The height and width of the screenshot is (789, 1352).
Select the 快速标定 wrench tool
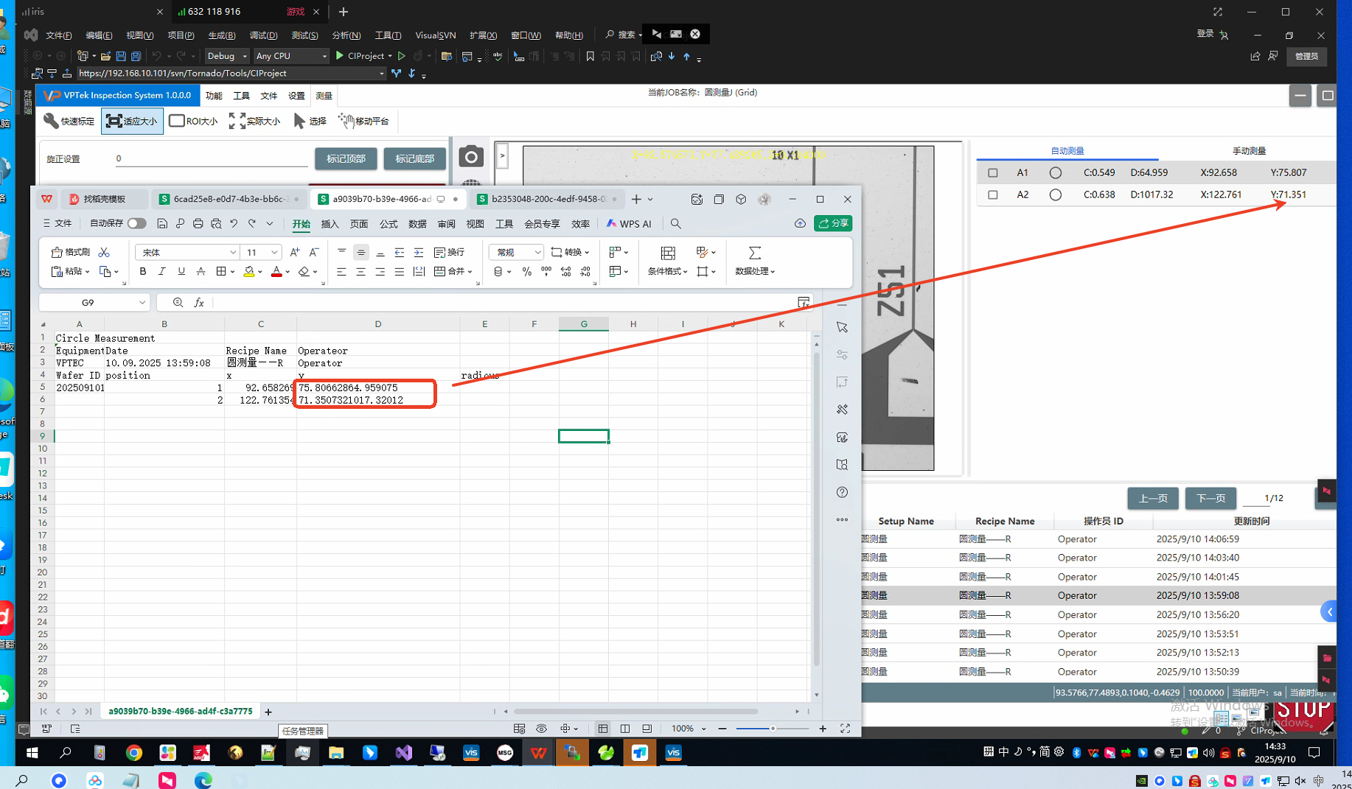[69, 121]
